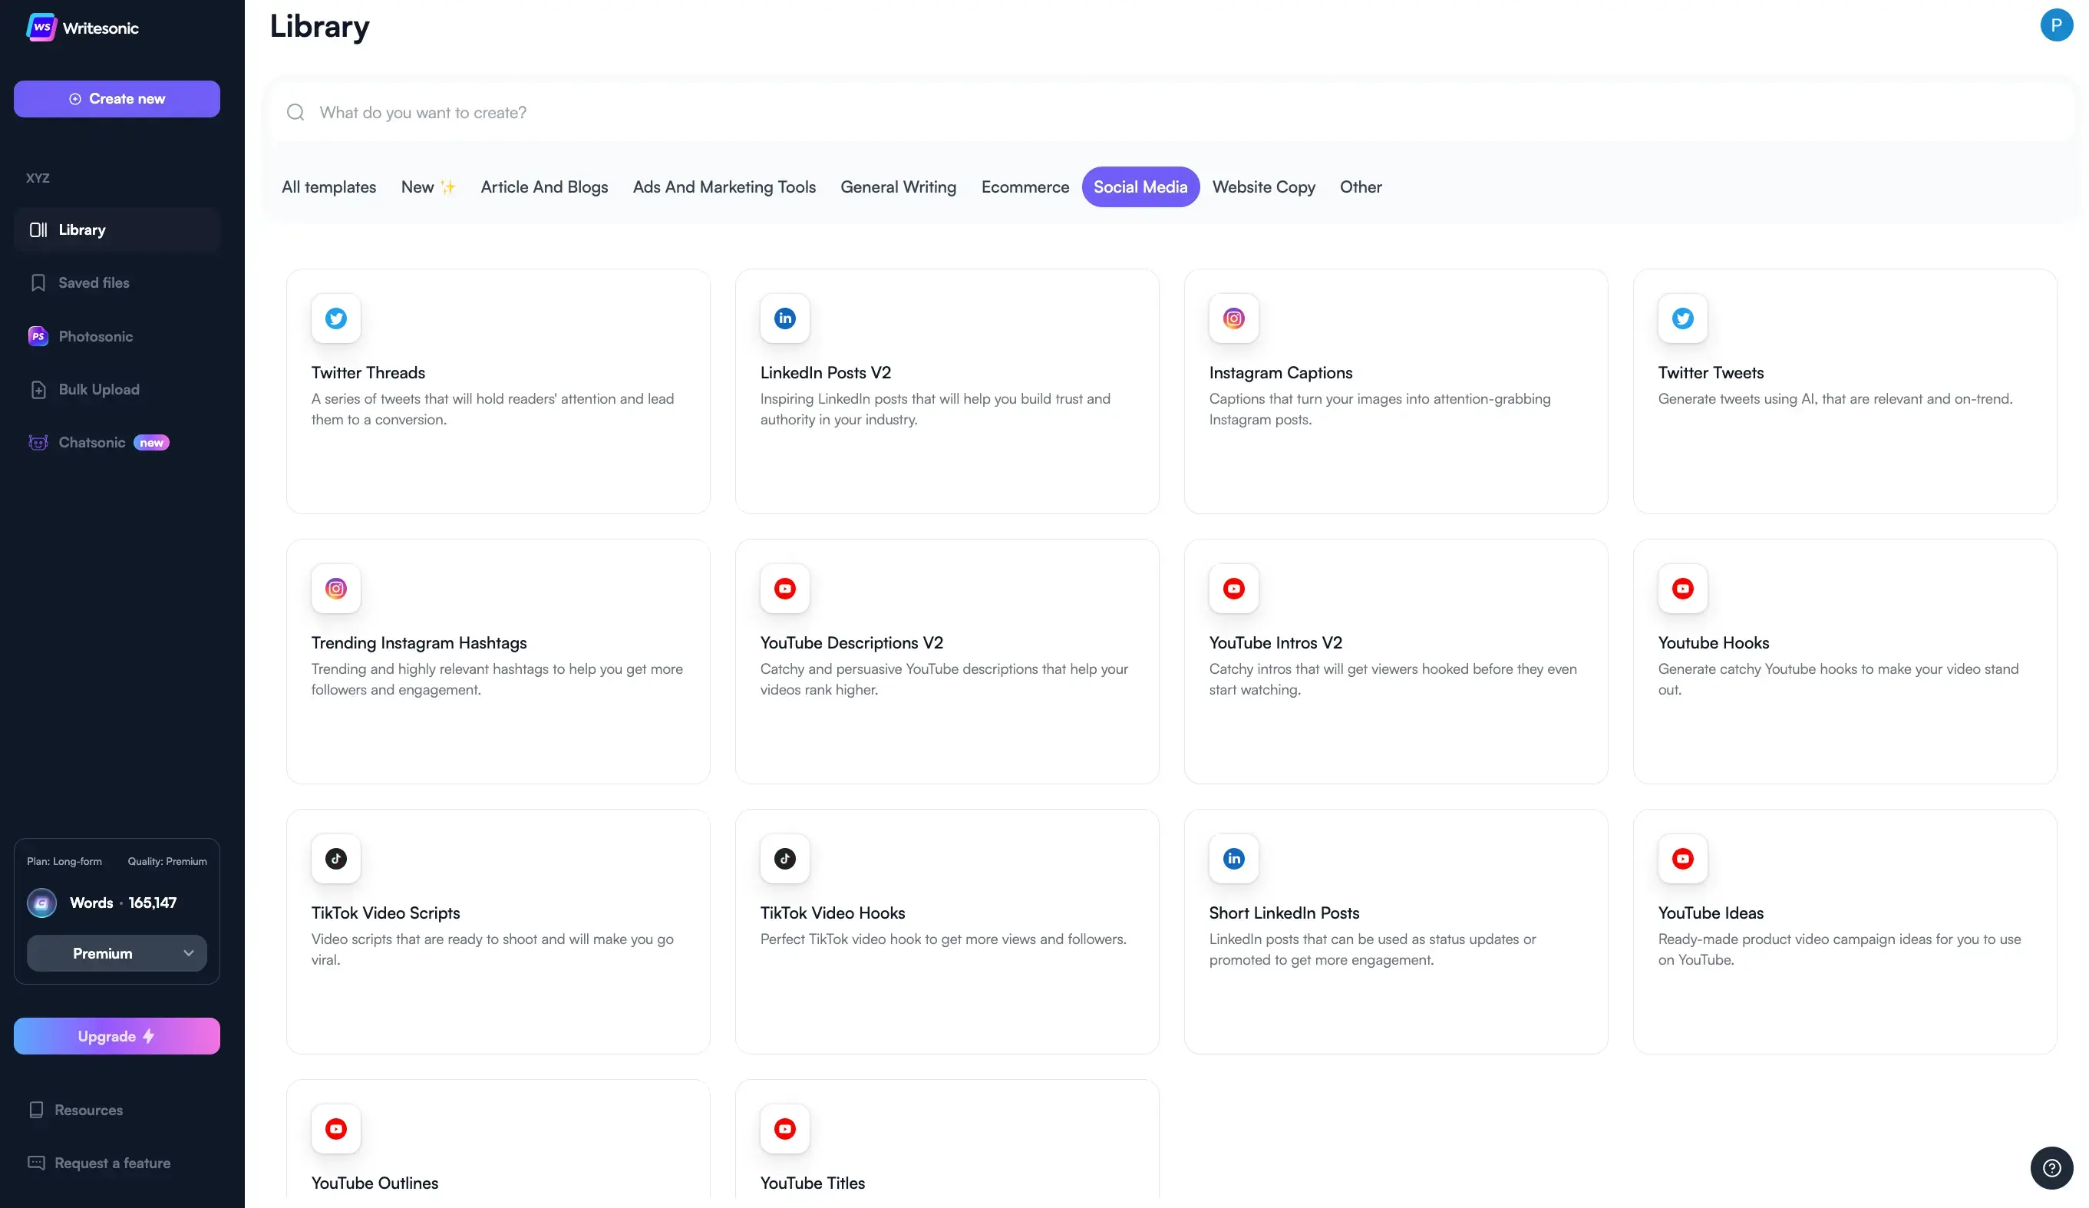This screenshot has height=1208, width=2089.
Task: Click the Upgrade button
Action: click(x=117, y=1036)
